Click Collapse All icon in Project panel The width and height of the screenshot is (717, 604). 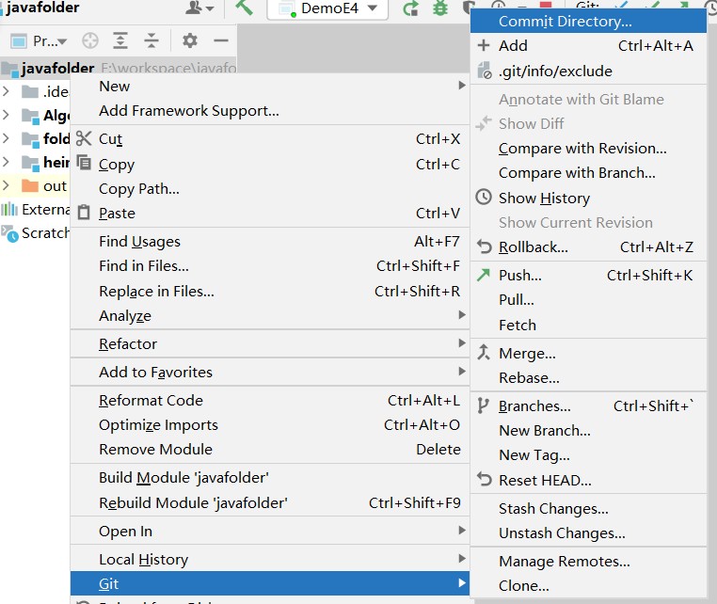[151, 40]
